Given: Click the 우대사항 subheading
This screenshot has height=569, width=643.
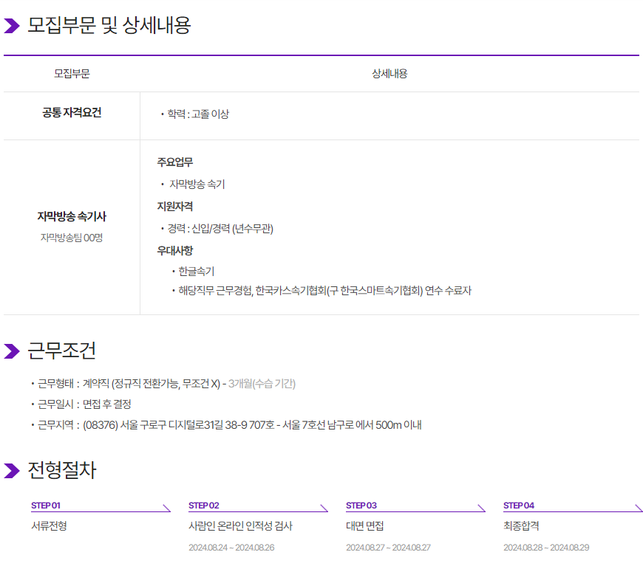Looking at the screenshot, I should tap(174, 250).
